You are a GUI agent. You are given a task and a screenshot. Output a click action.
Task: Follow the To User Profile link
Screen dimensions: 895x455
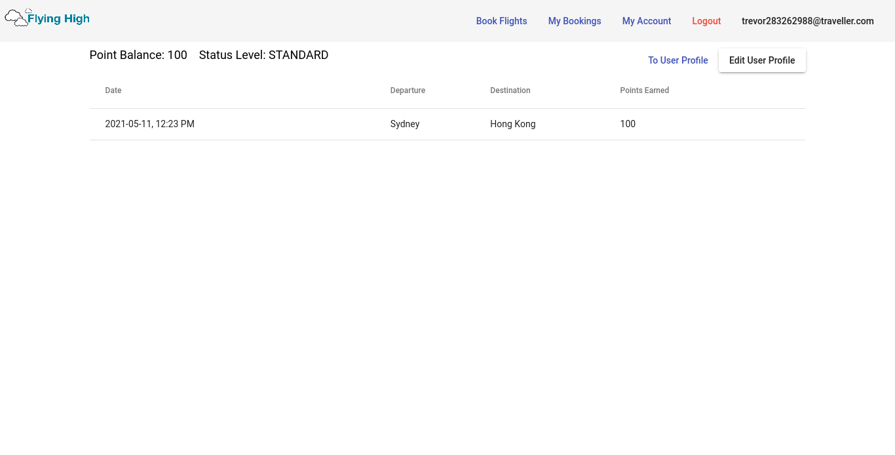tap(678, 60)
